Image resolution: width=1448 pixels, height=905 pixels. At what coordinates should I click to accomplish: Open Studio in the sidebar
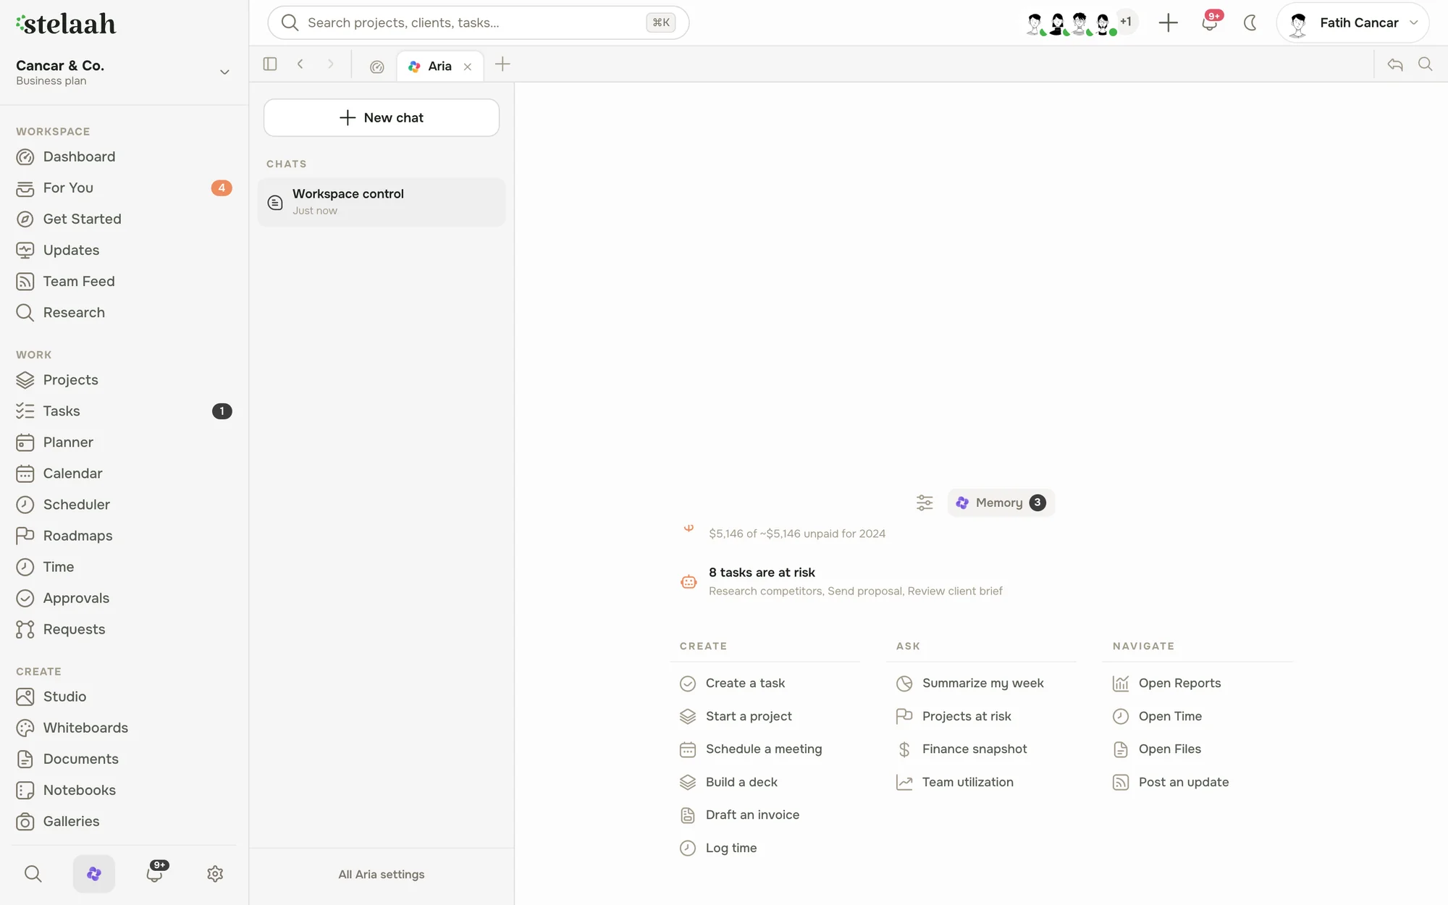pyautogui.click(x=124, y=696)
